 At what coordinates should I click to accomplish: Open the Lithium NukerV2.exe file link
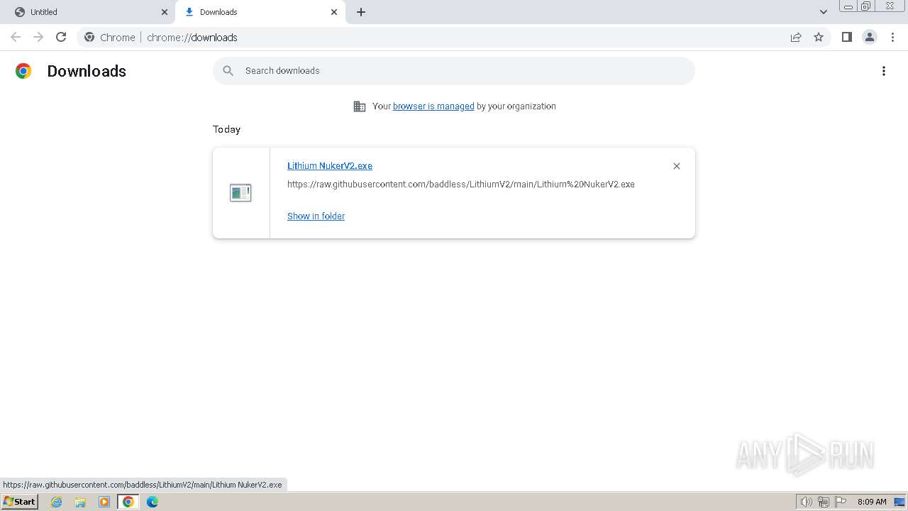coord(330,166)
